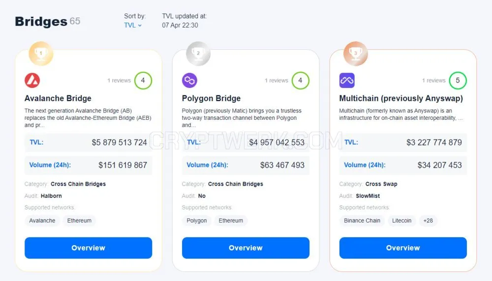
Task: Click the Multichain blue logo icon
Action: tap(347, 81)
